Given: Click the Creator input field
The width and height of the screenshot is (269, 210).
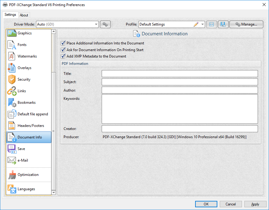Looking at the screenshot, I should 180,129.
